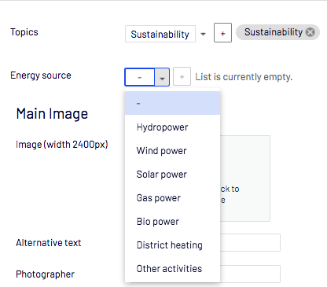Select Gas power energy source
327x287 pixels.
pos(172,198)
